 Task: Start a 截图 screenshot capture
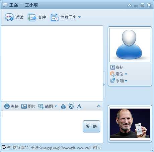pyautogui.click(x=46, y=106)
